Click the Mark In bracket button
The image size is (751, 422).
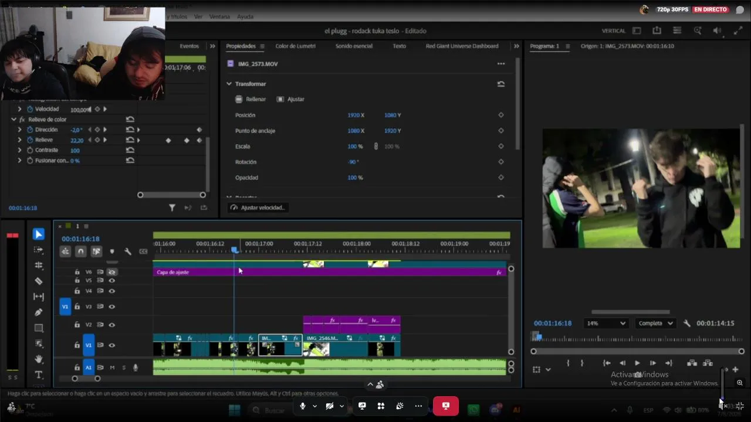[568, 363]
